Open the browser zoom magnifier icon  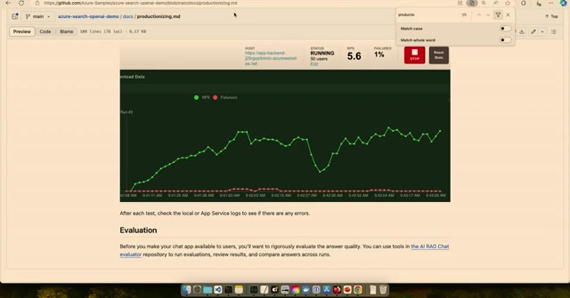[x=483, y=3]
